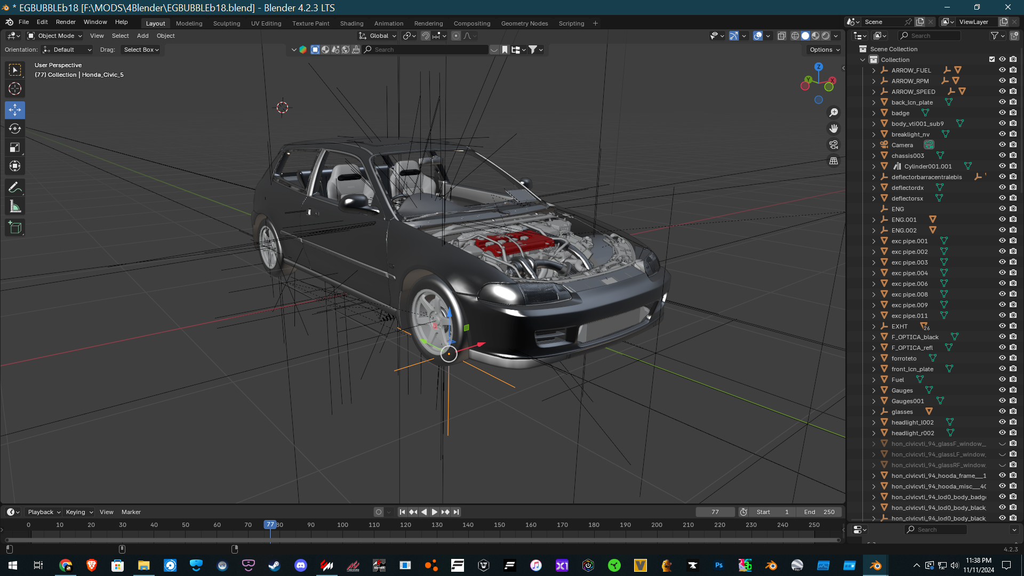Open the Render menu

click(x=66, y=22)
